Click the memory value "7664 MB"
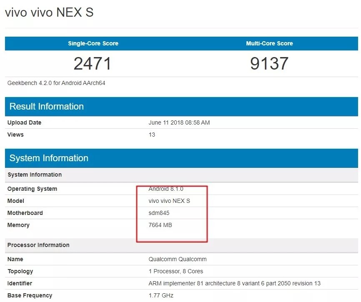Viewport: 361px width, 302px height. click(160, 225)
